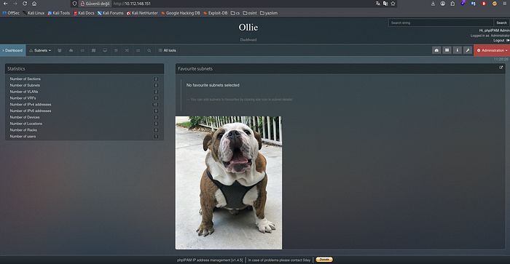The image size is (510, 264).
Task: Click the Firefox account icon
Action: coord(443,4)
